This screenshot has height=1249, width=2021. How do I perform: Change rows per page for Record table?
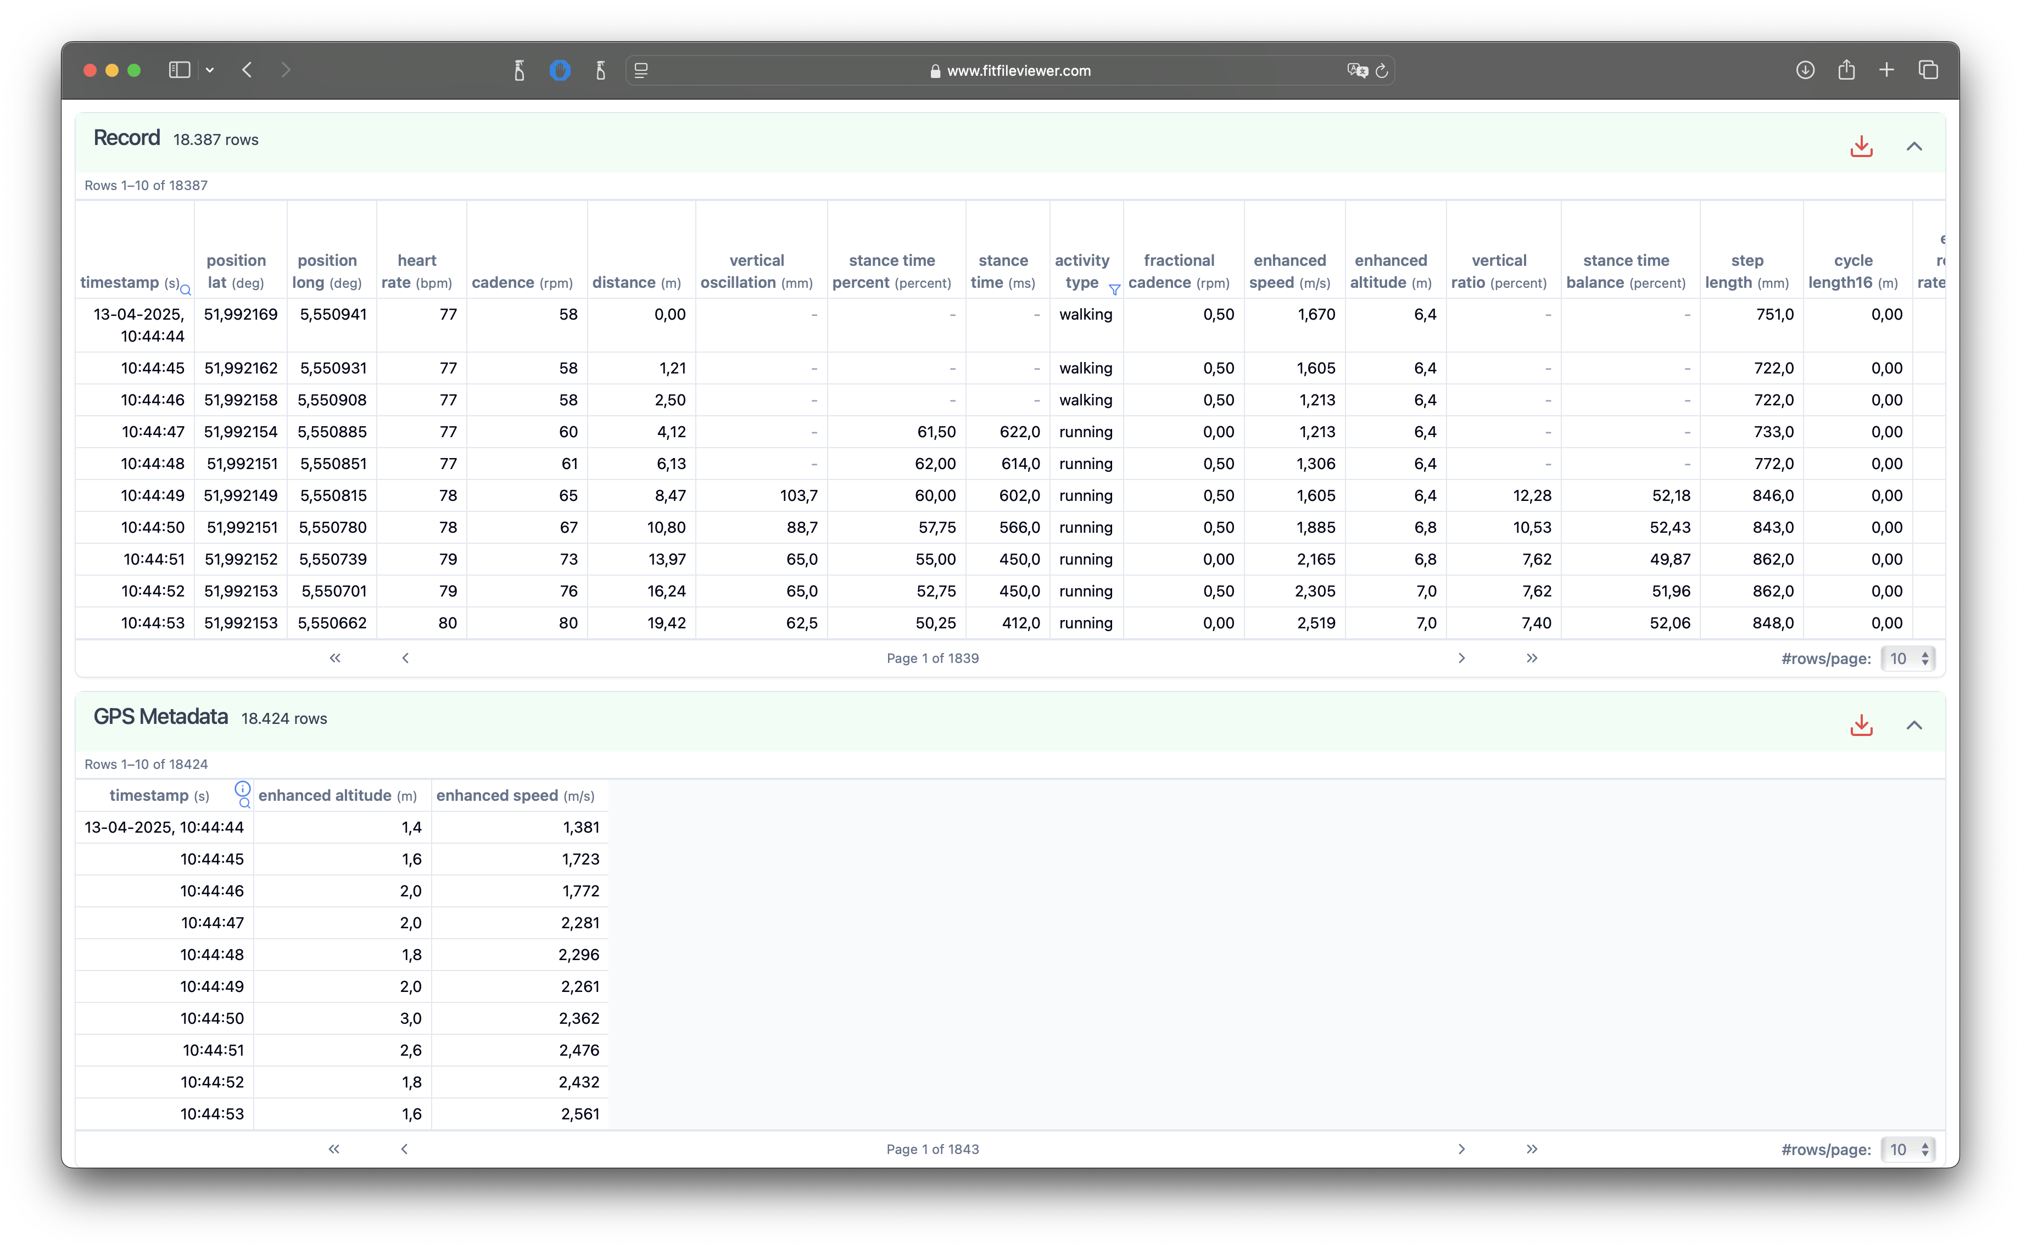tap(1908, 659)
